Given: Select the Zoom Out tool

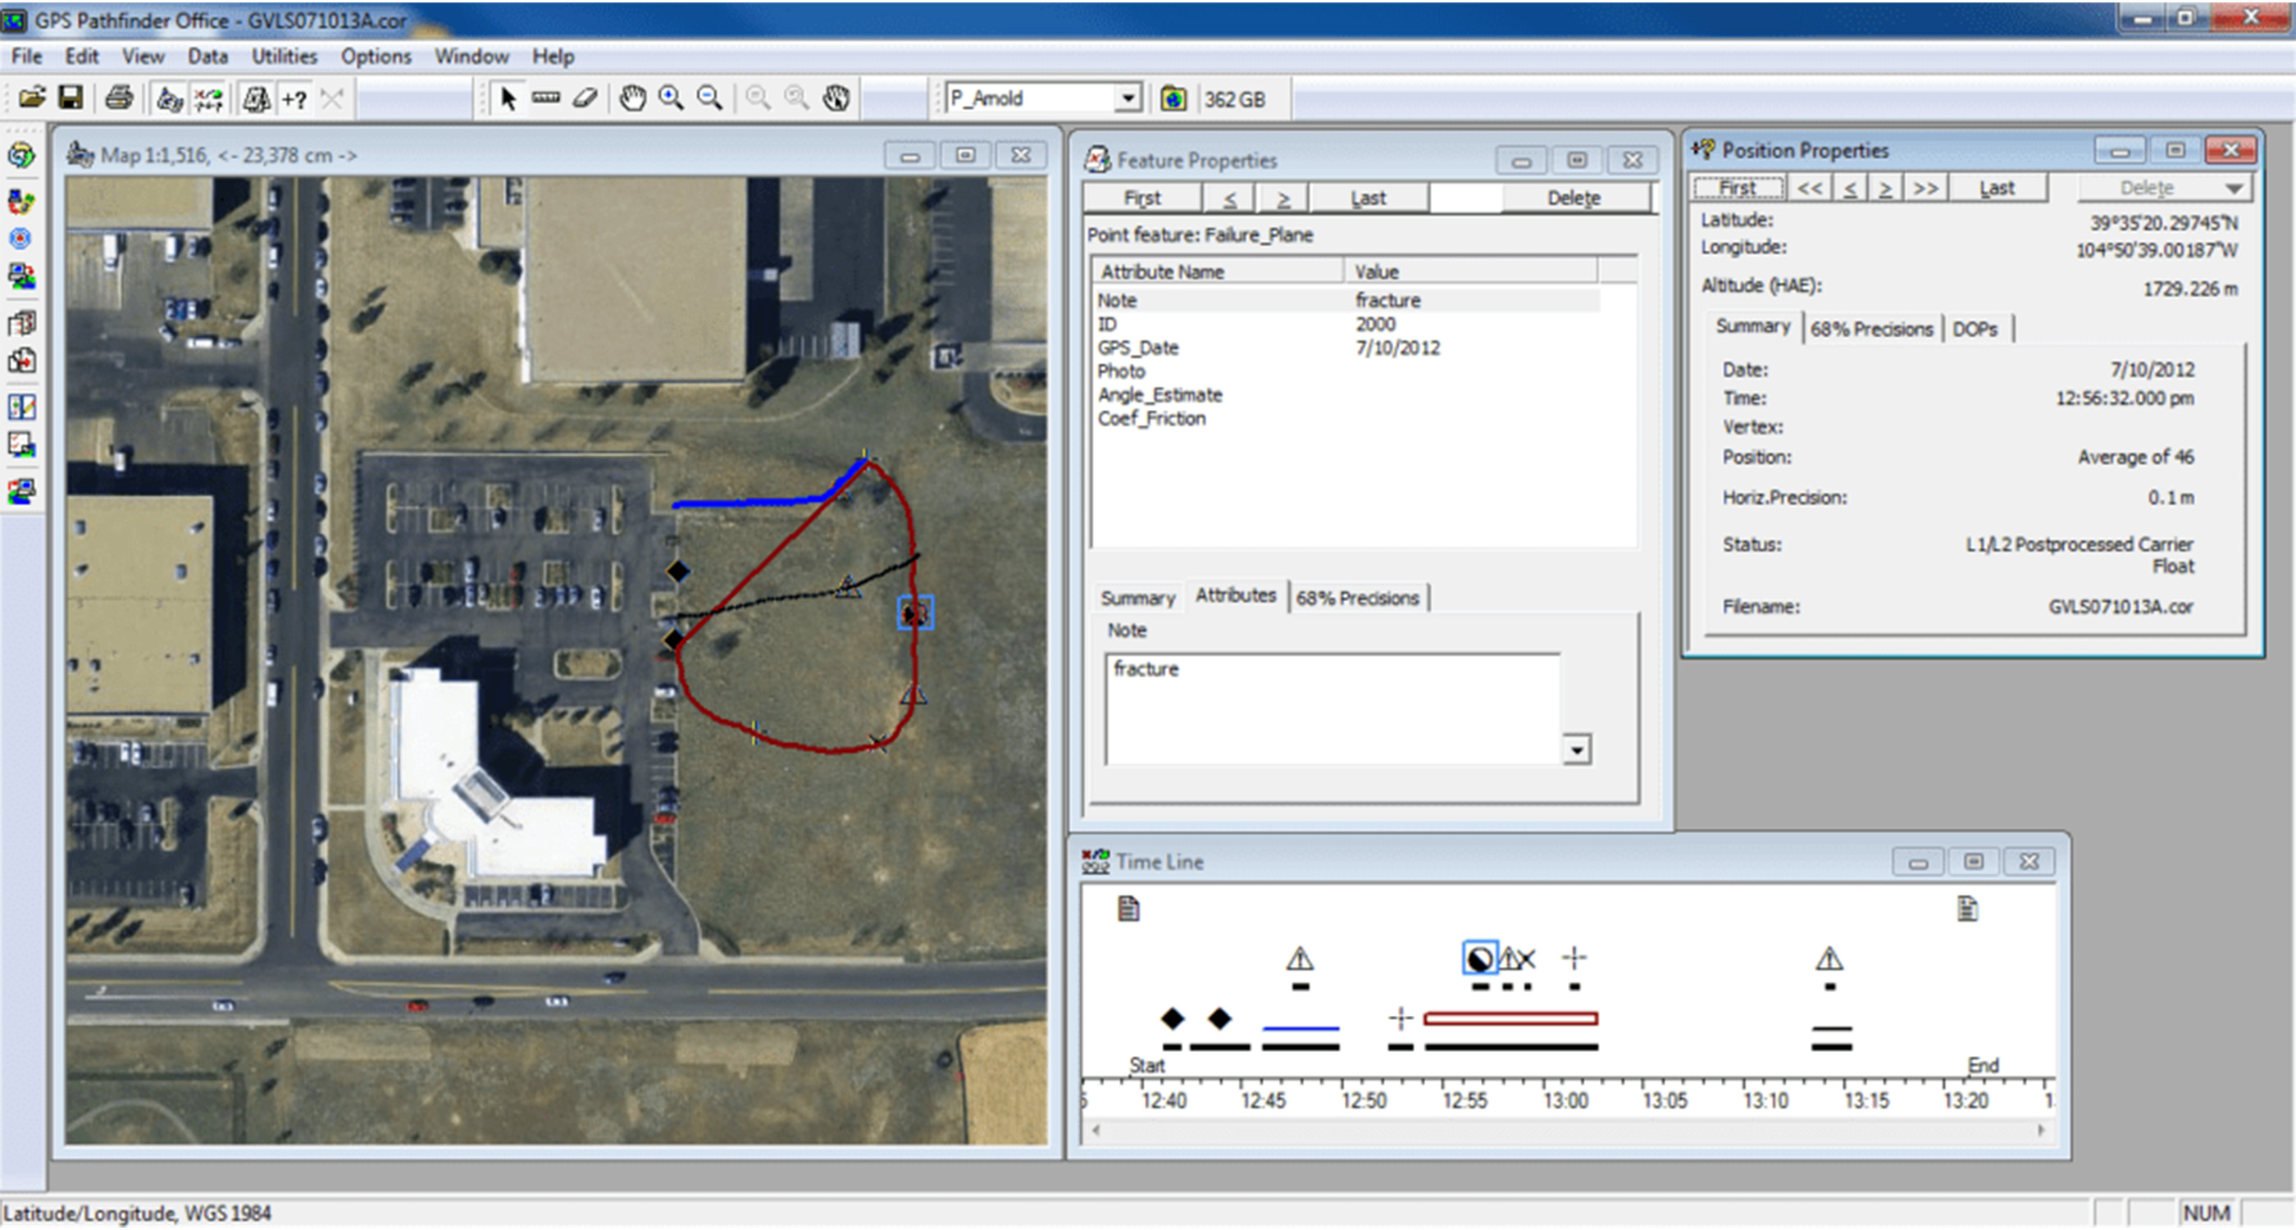Looking at the screenshot, I should 710,99.
